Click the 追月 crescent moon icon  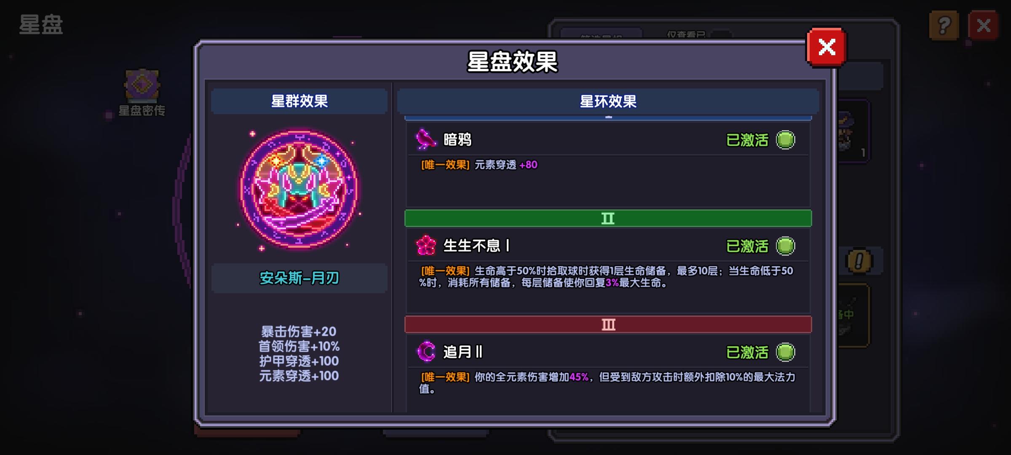426,351
